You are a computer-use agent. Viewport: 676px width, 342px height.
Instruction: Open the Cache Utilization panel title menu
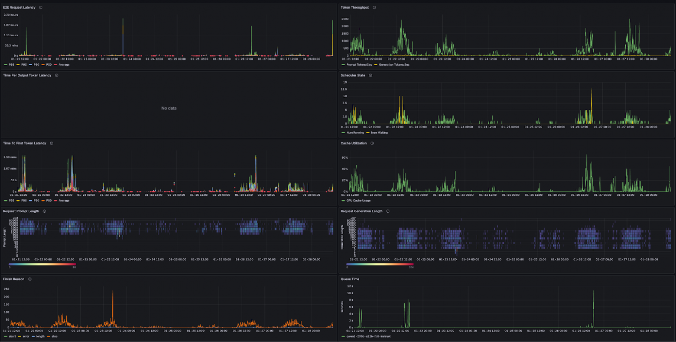(354, 143)
